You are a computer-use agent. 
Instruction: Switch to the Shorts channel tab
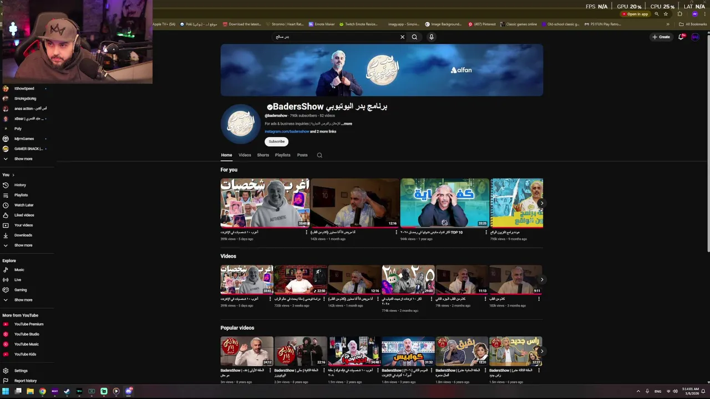[263, 155]
